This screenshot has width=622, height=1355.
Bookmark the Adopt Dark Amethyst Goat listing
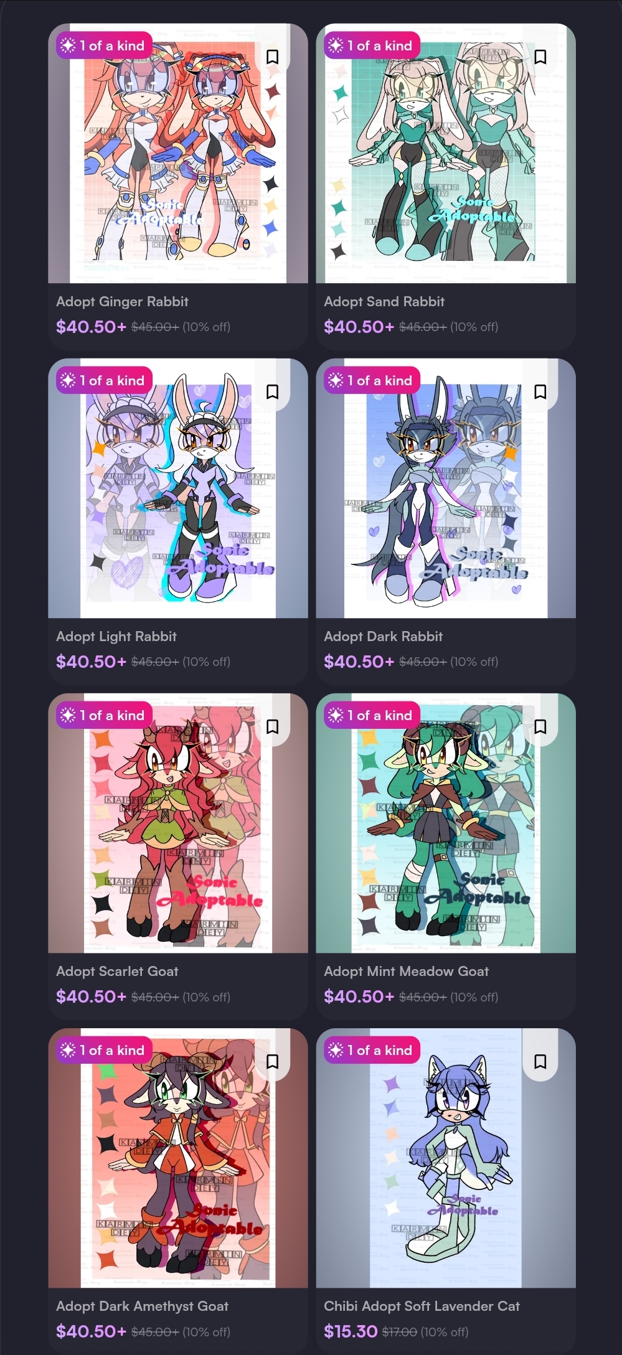[272, 1061]
